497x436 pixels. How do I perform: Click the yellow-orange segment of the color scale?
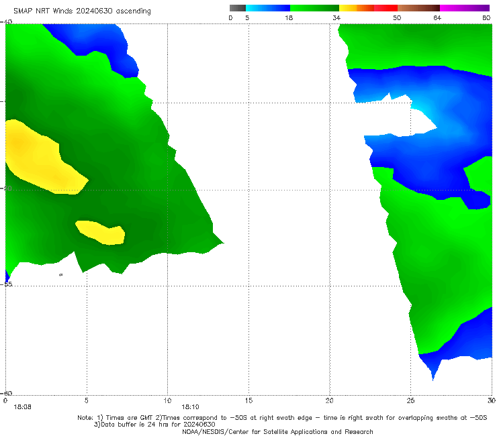click(x=357, y=8)
